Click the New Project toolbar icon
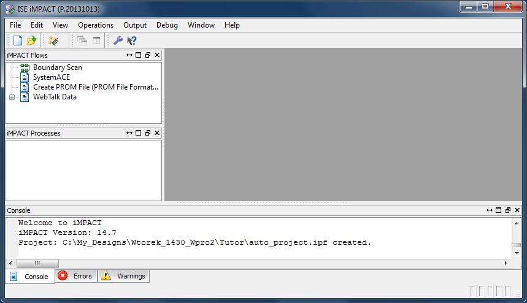Image resolution: width=527 pixels, height=303 pixels. tap(17, 40)
